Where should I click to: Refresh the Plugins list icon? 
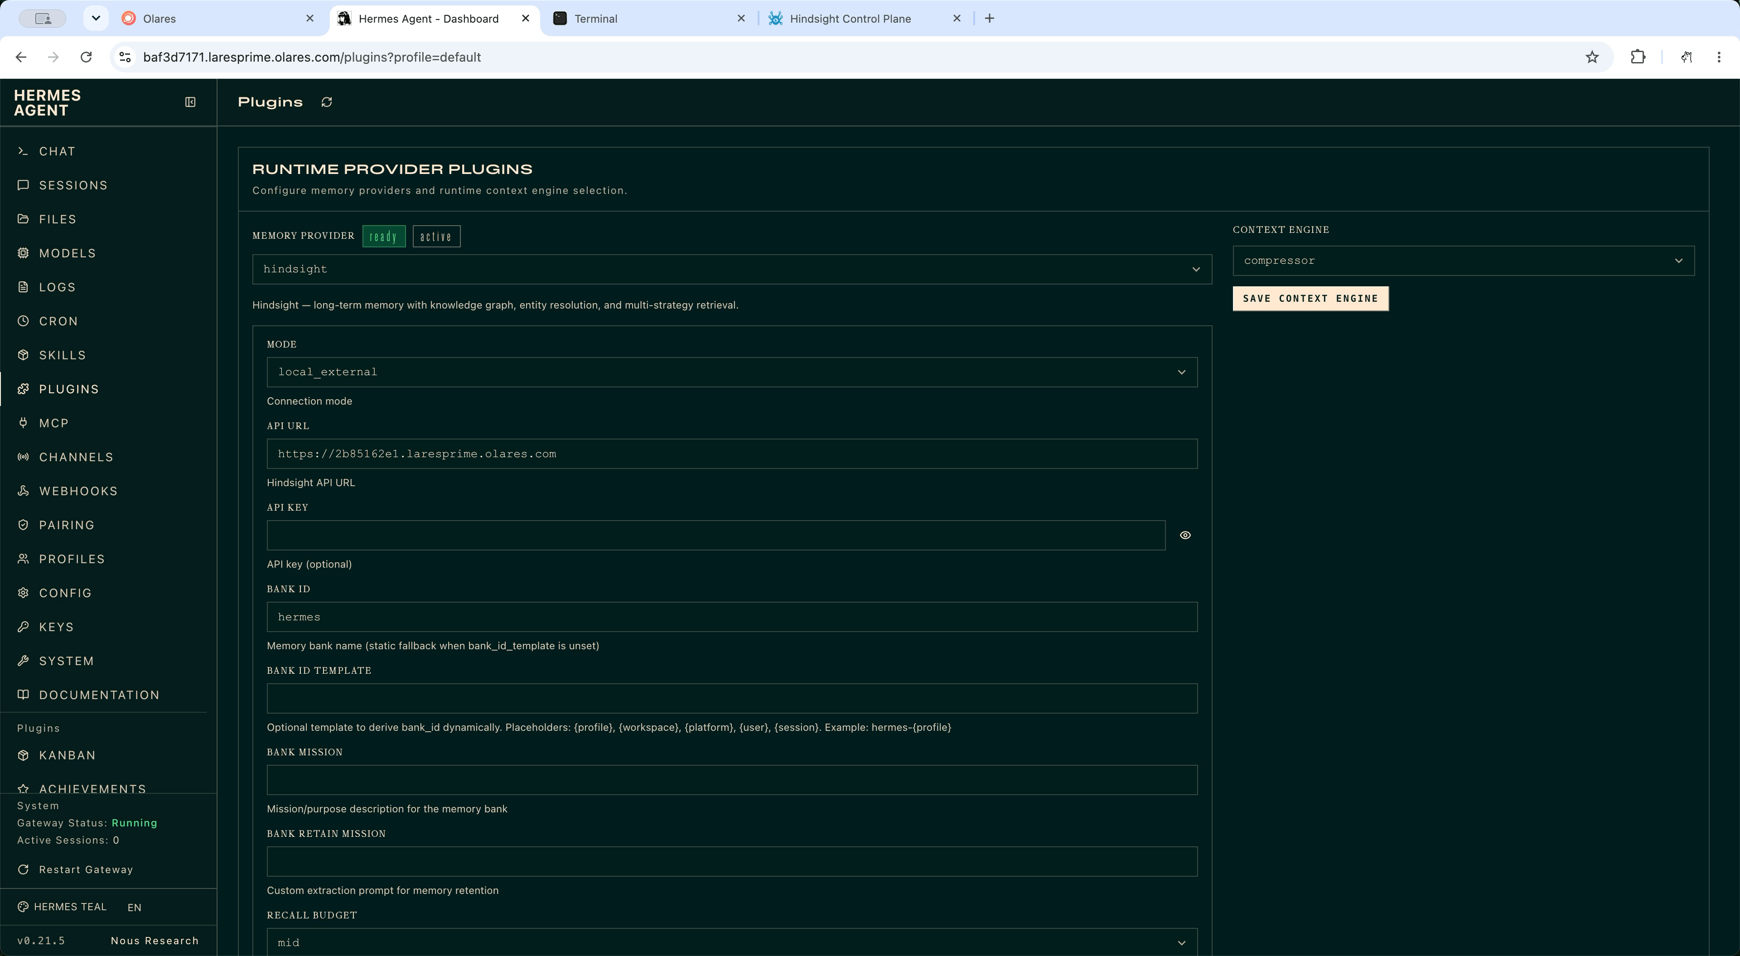tap(327, 102)
